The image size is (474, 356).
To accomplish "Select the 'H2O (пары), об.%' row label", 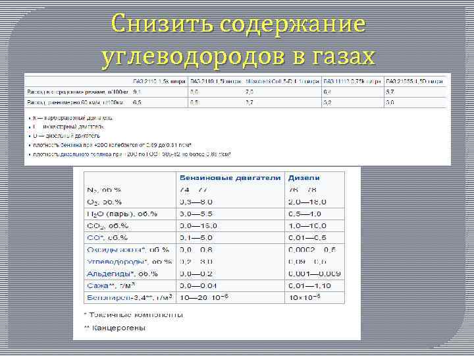I will [122, 214].
